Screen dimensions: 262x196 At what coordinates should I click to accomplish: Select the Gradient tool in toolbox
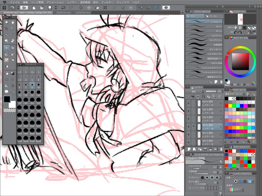tap(13, 73)
